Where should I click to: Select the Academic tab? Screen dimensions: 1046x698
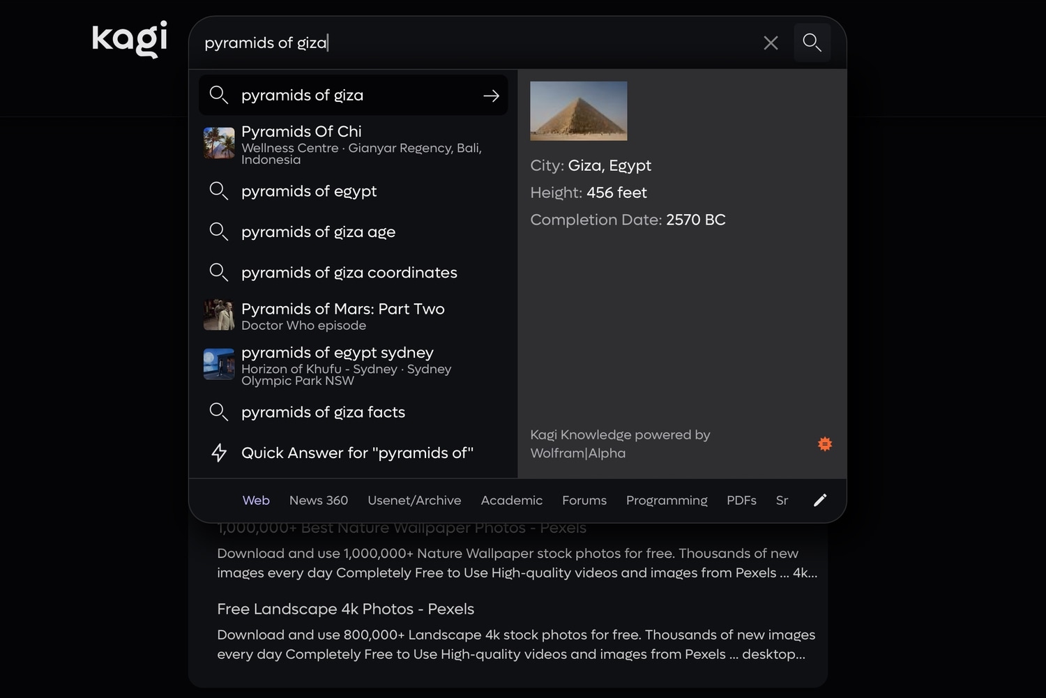(x=511, y=501)
